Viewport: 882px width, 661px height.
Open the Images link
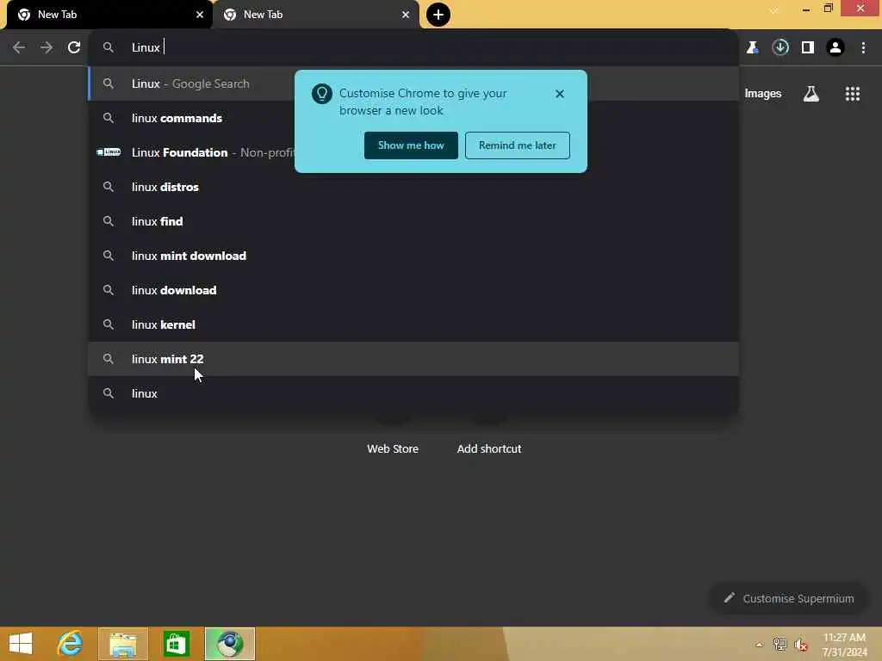click(x=763, y=94)
